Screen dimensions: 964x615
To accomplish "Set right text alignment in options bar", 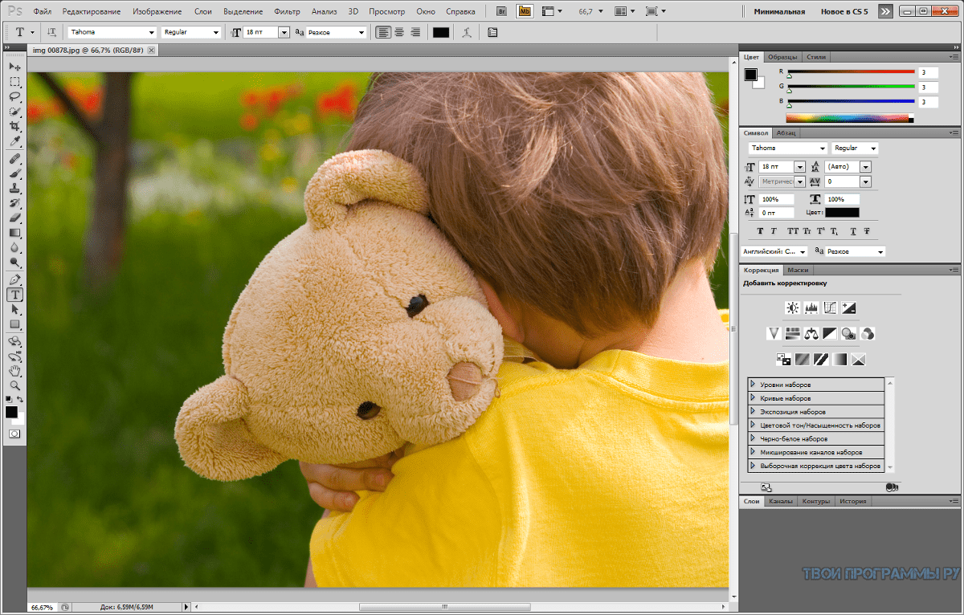I will click(415, 32).
